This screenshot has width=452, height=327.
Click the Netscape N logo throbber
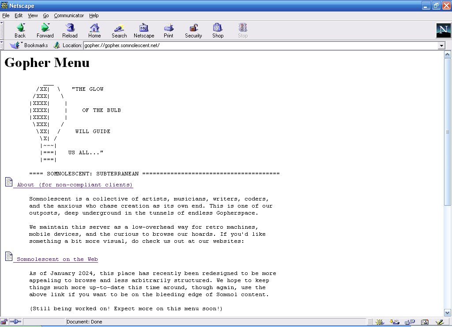click(x=443, y=30)
